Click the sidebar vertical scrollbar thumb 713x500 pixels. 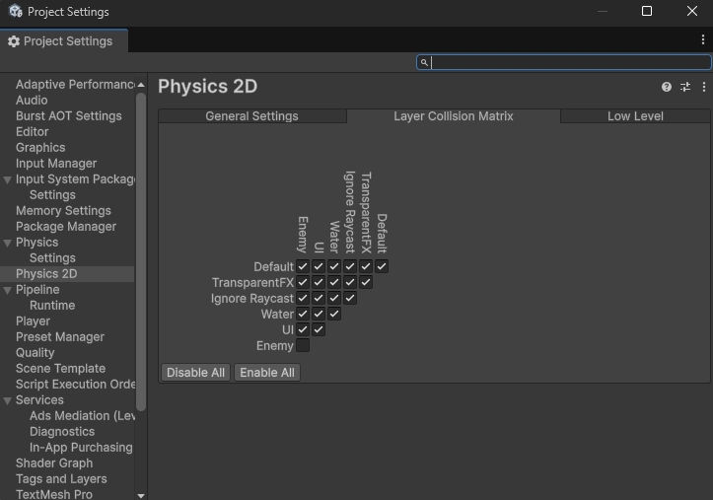click(141, 251)
